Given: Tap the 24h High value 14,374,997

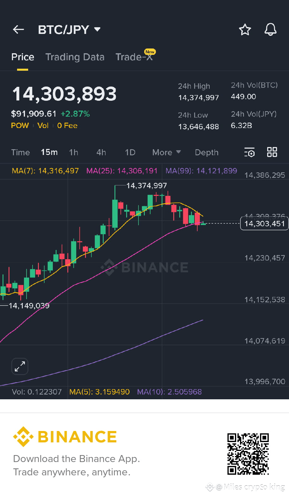Looking at the screenshot, I should point(199,98).
